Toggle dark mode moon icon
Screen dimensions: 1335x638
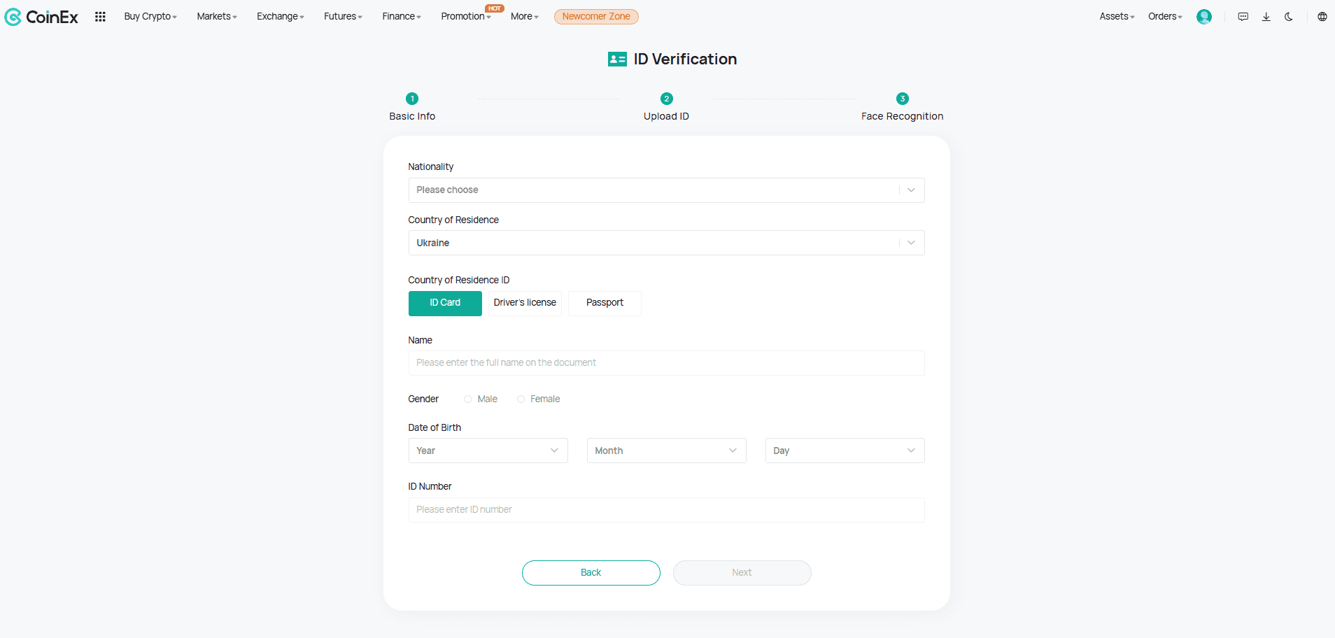[1289, 17]
